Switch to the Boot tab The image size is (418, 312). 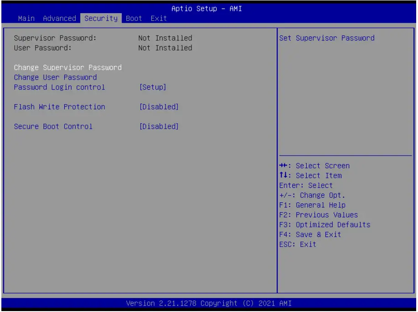[x=134, y=19]
